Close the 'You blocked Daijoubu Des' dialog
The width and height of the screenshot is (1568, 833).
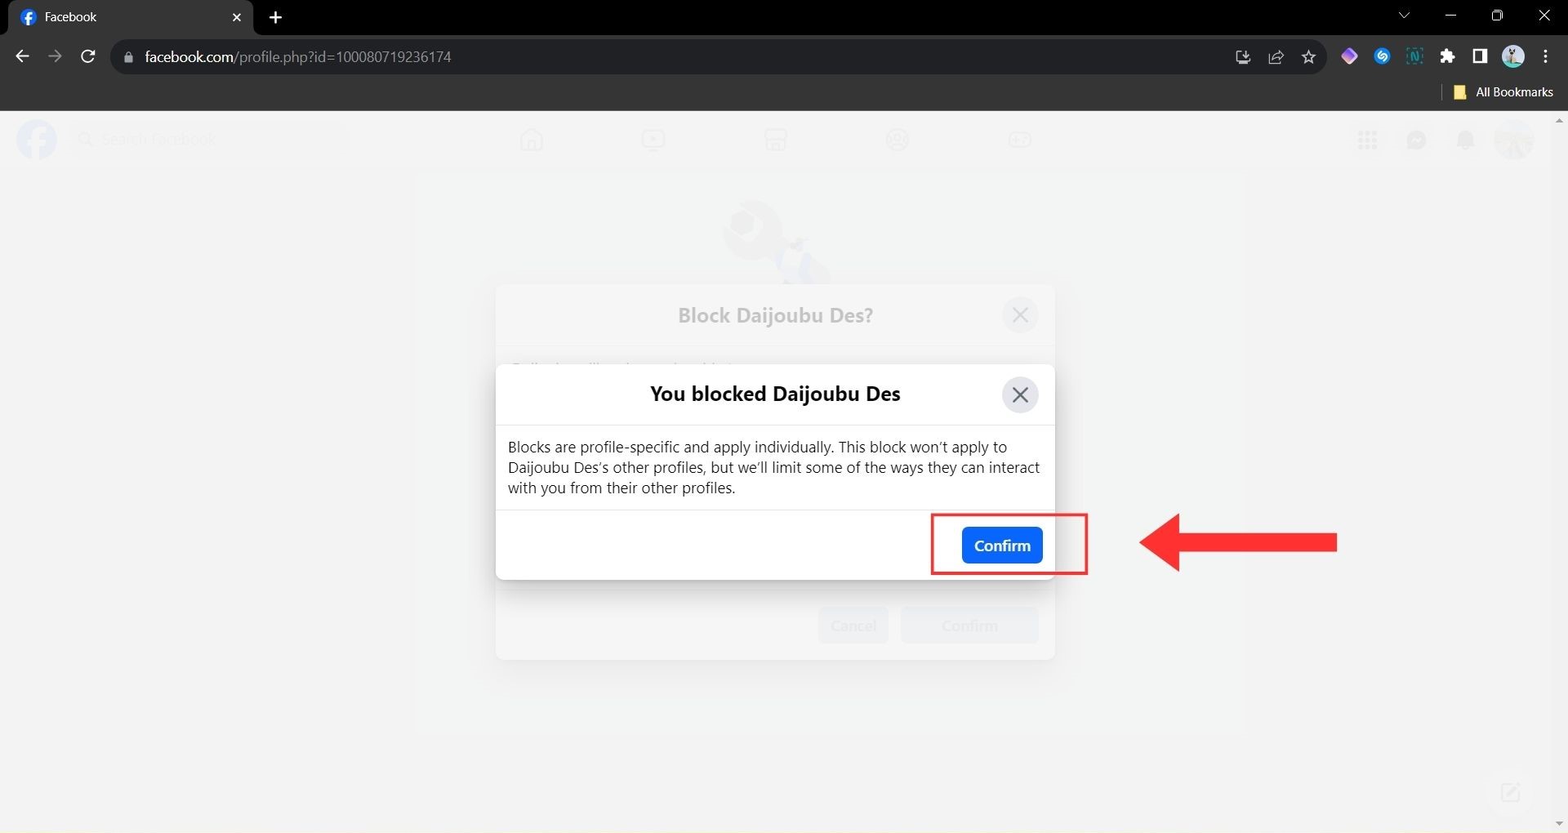point(1019,395)
